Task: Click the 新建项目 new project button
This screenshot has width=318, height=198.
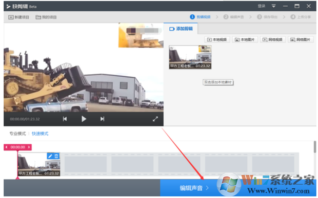Action: 18,17
